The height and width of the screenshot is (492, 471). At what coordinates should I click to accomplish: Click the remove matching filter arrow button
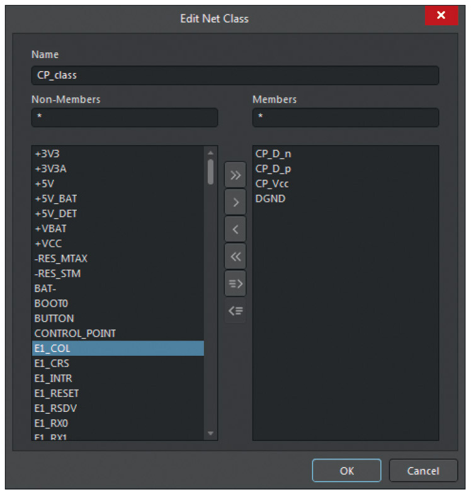[235, 311]
